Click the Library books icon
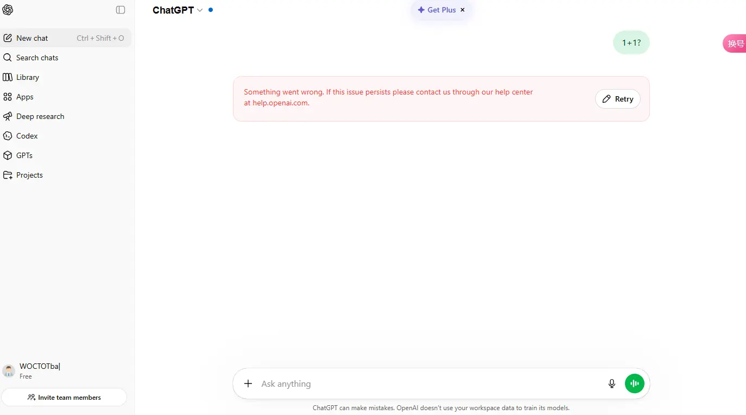 tap(8, 77)
